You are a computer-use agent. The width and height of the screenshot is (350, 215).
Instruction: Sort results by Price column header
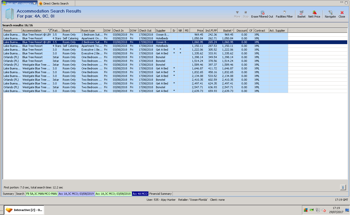[x=197, y=31]
